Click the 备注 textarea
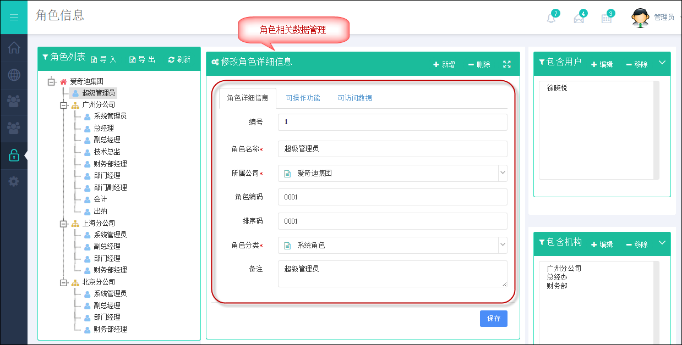This screenshot has height=345, width=682. click(x=392, y=274)
